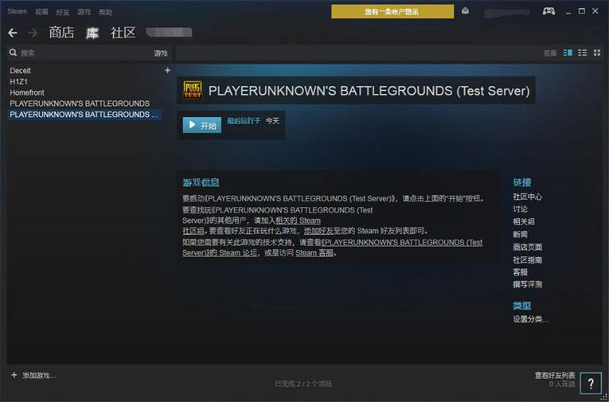The image size is (609, 402).
Task: Switch to list view layout icon
Action: click(x=582, y=53)
